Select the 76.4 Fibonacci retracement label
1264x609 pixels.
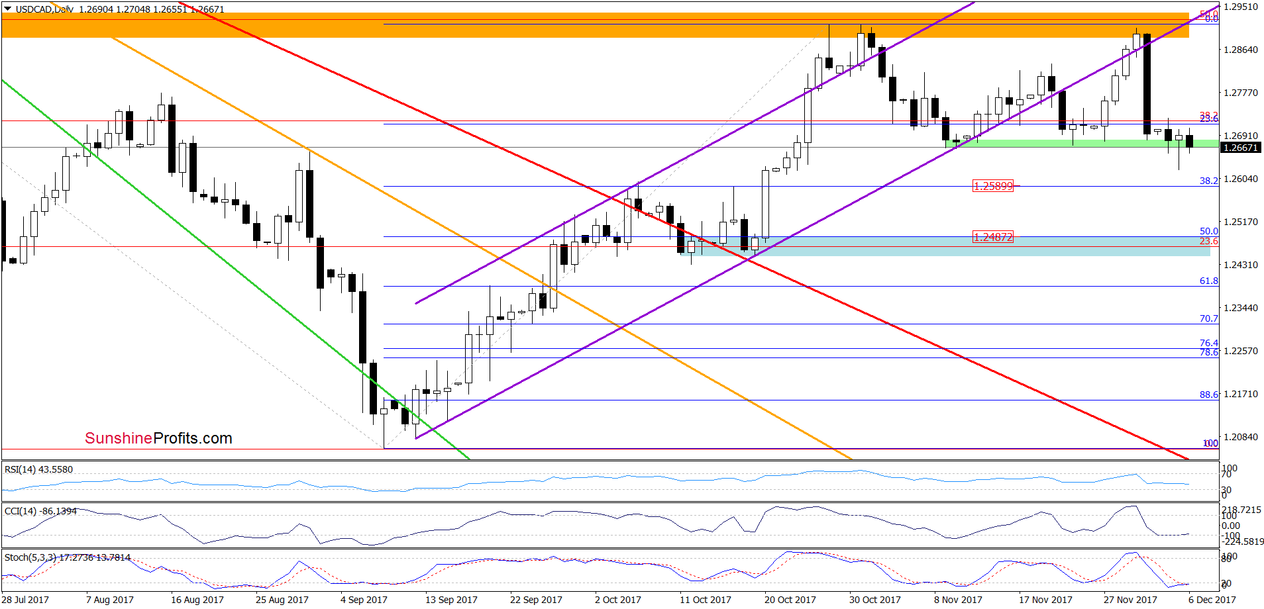(x=1209, y=343)
